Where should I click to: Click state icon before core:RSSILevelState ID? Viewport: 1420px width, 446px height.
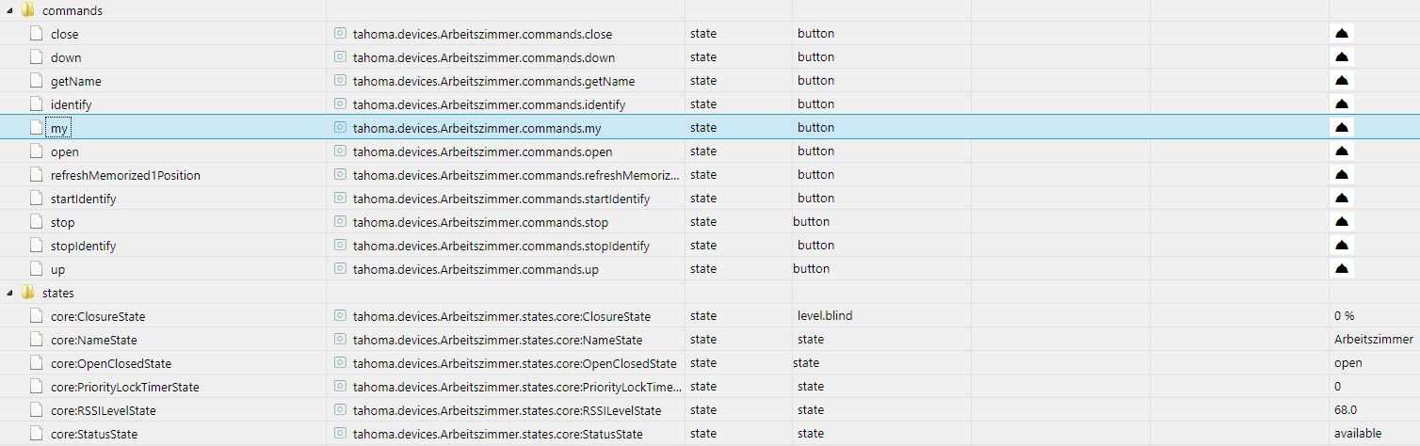(340, 409)
